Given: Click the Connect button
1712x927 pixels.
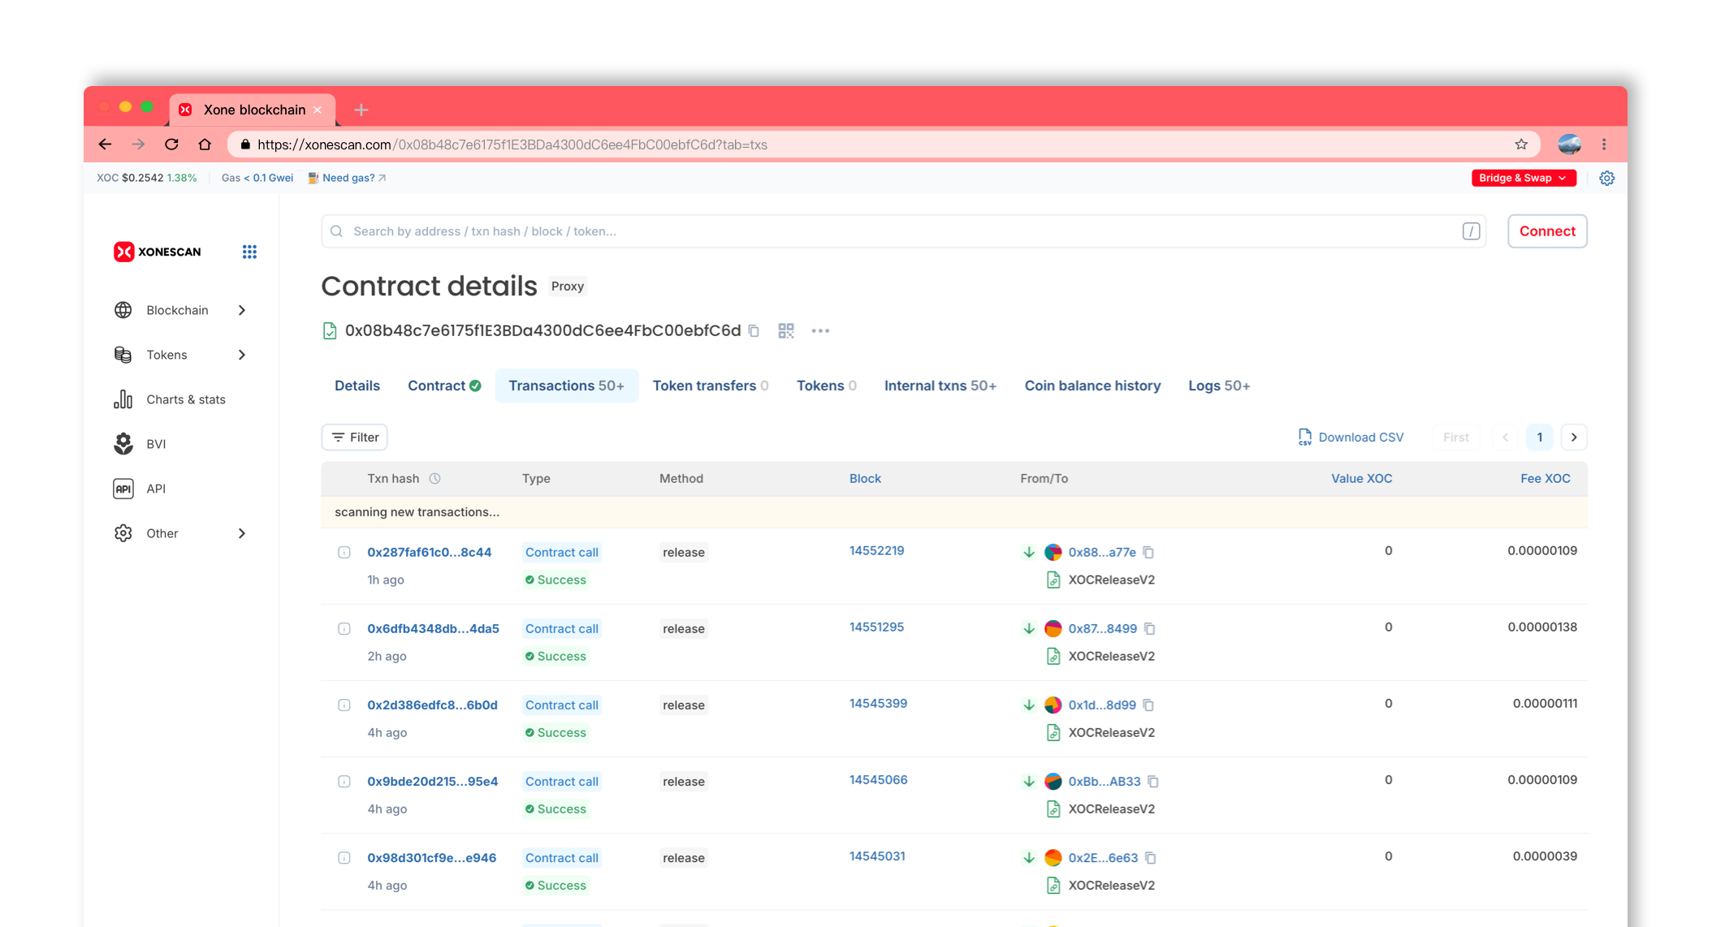Looking at the screenshot, I should pos(1546,231).
